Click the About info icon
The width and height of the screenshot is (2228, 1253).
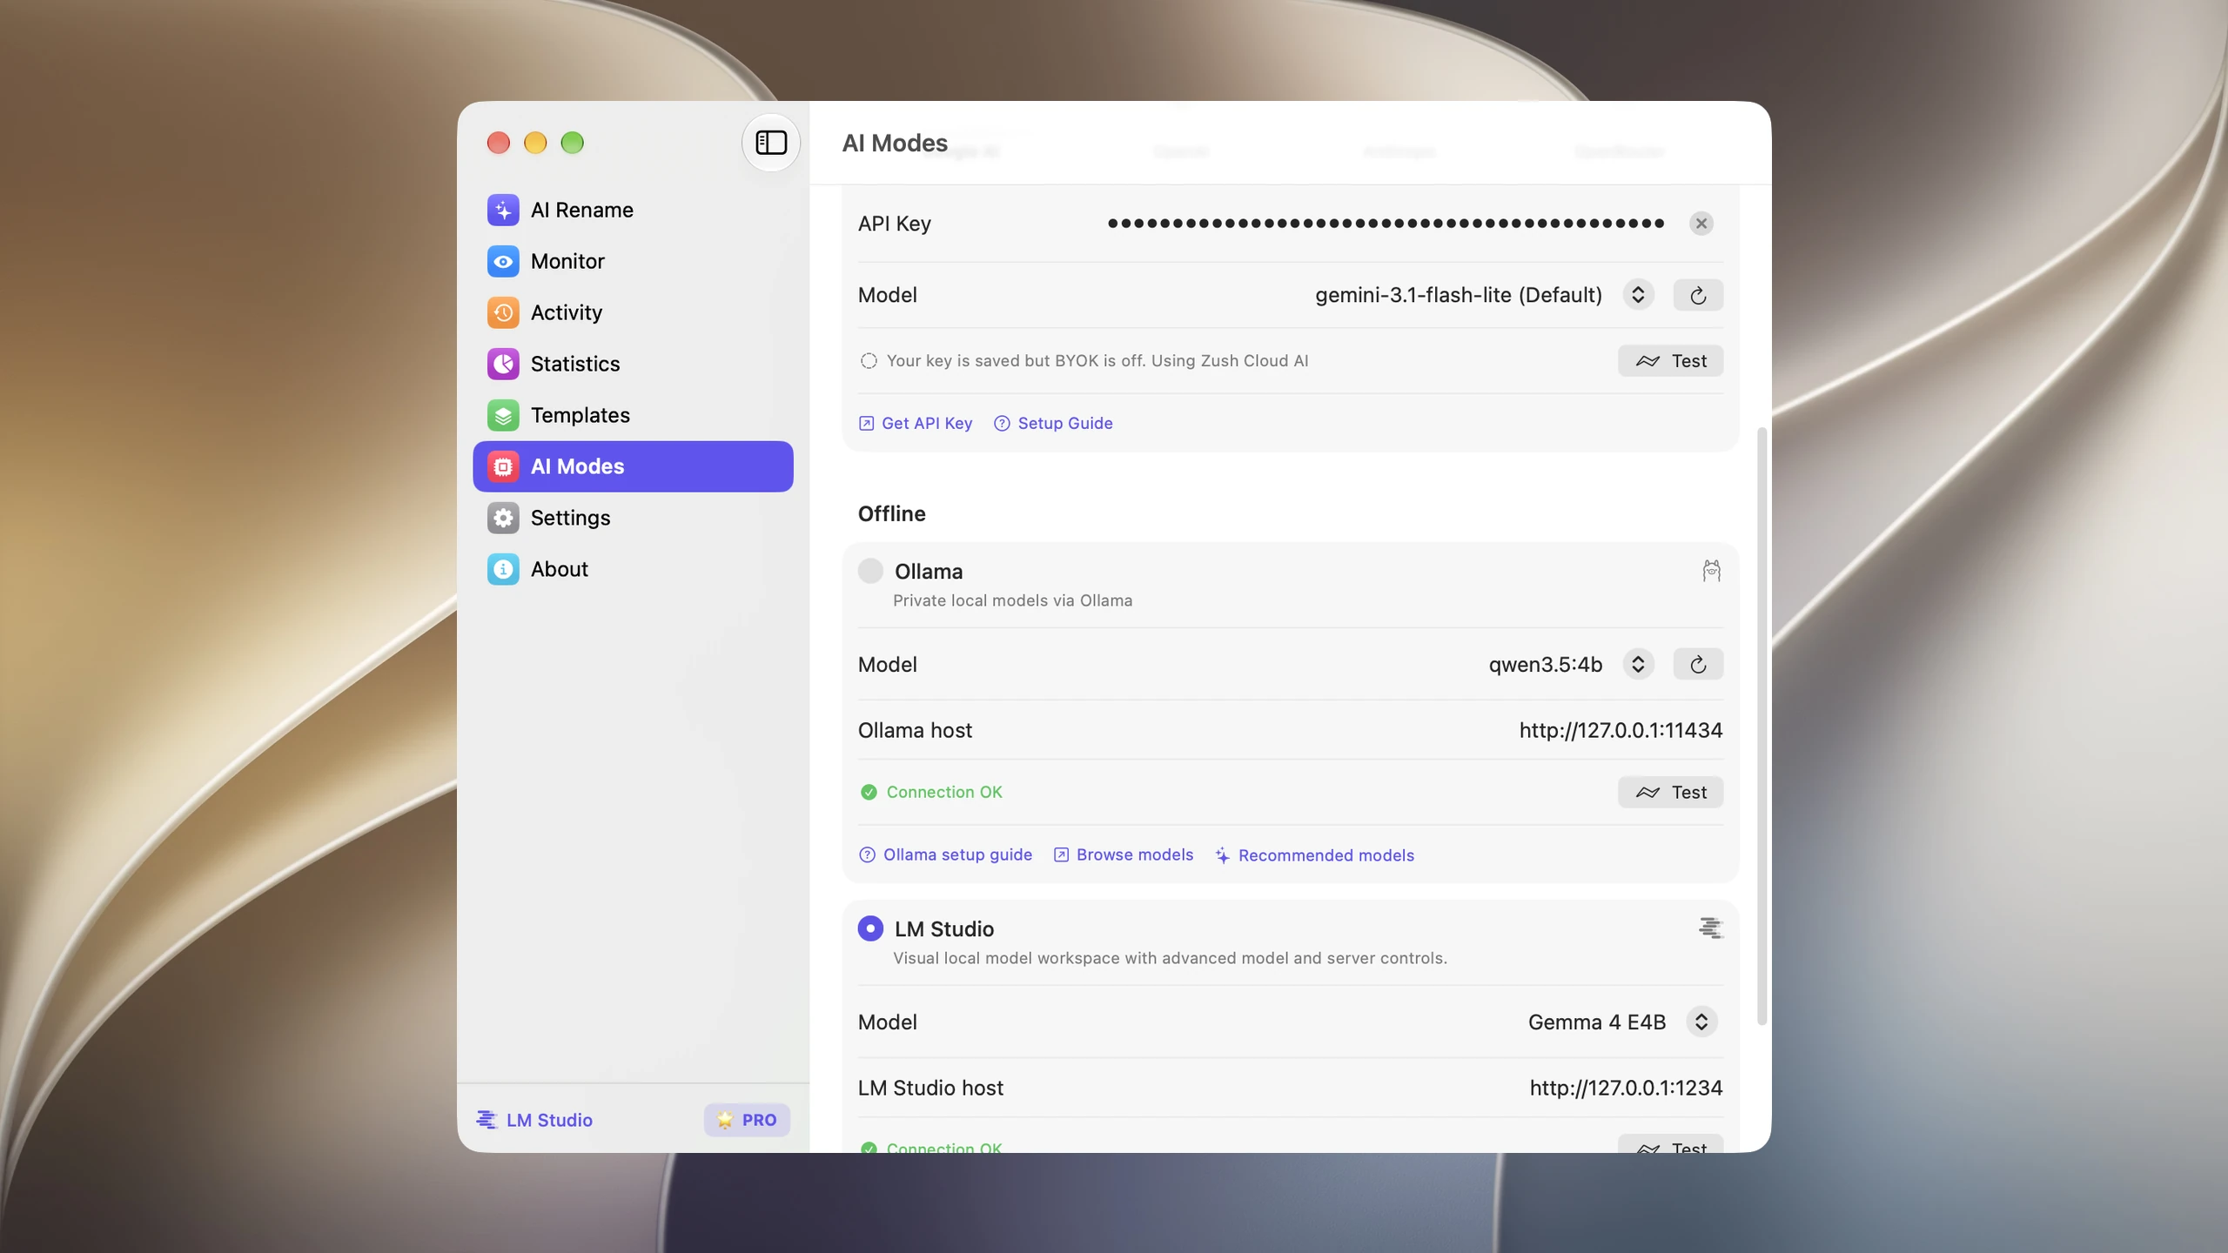coord(503,569)
